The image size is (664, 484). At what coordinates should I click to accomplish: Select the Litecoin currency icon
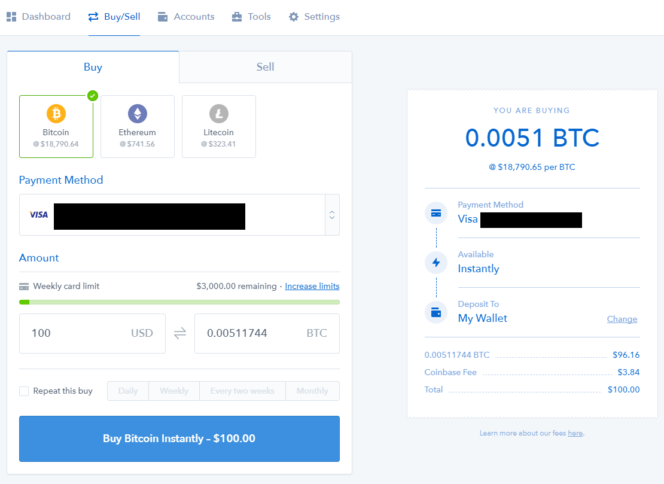(x=218, y=113)
